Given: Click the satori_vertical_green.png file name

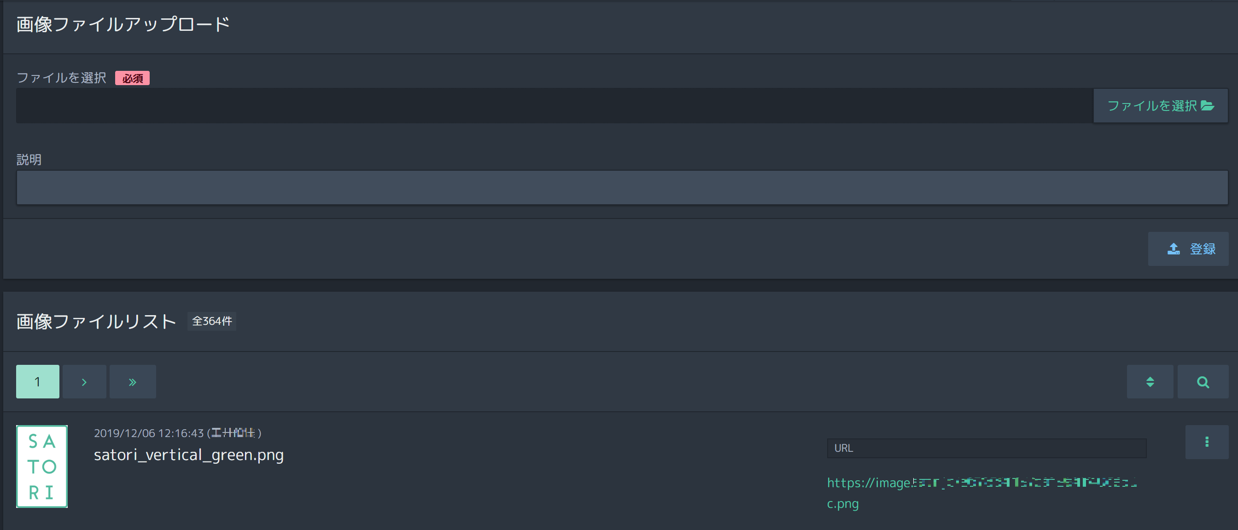Looking at the screenshot, I should (x=189, y=455).
